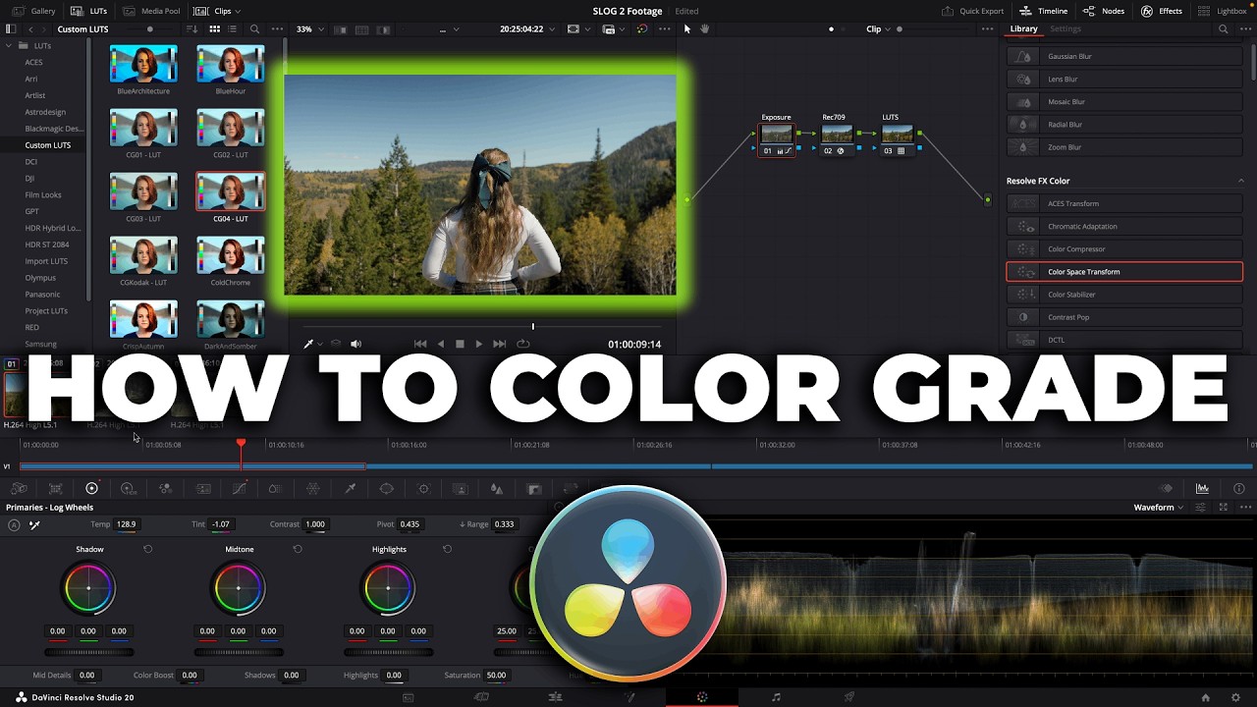Toggle the Gallery panel
The image size is (1257, 707).
(32, 11)
